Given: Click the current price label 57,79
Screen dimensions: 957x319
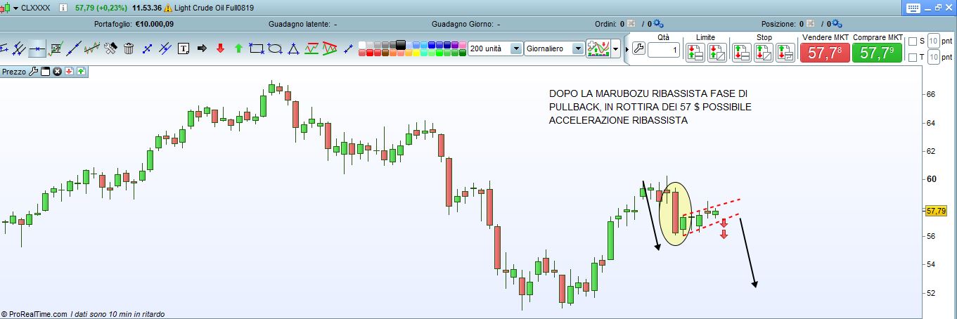Looking at the screenshot, I should (937, 211).
